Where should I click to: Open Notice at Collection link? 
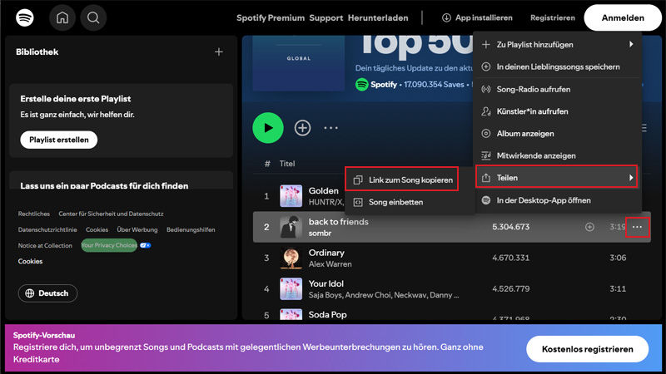pos(45,245)
